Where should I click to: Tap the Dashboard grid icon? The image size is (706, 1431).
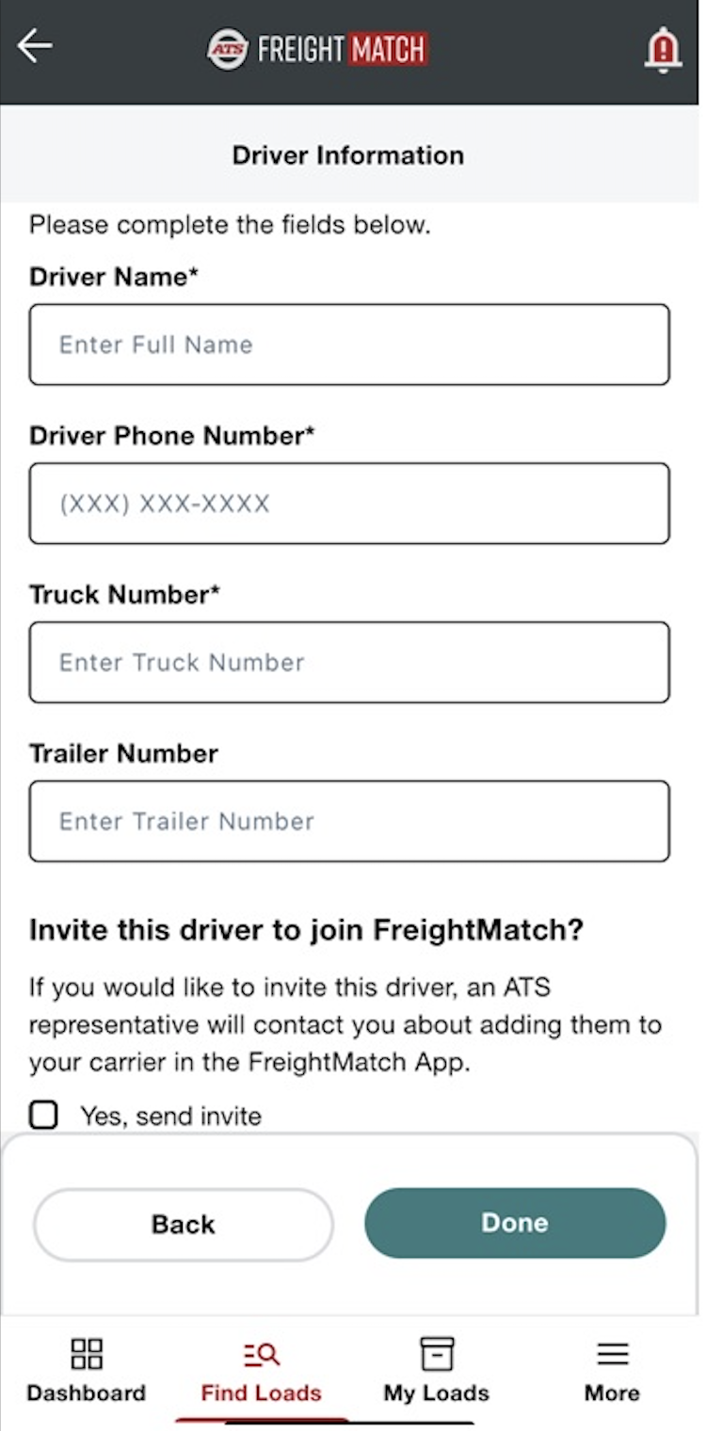[x=87, y=1354]
